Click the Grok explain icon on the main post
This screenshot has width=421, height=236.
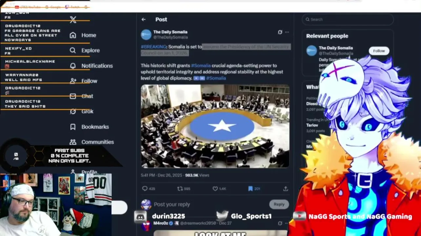(x=280, y=32)
